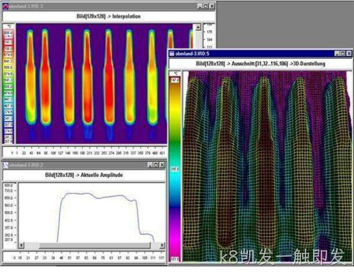Close the Aktuelle Amplitude window
The height and width of the screenshot is (272, 354).
coord(162,165)
